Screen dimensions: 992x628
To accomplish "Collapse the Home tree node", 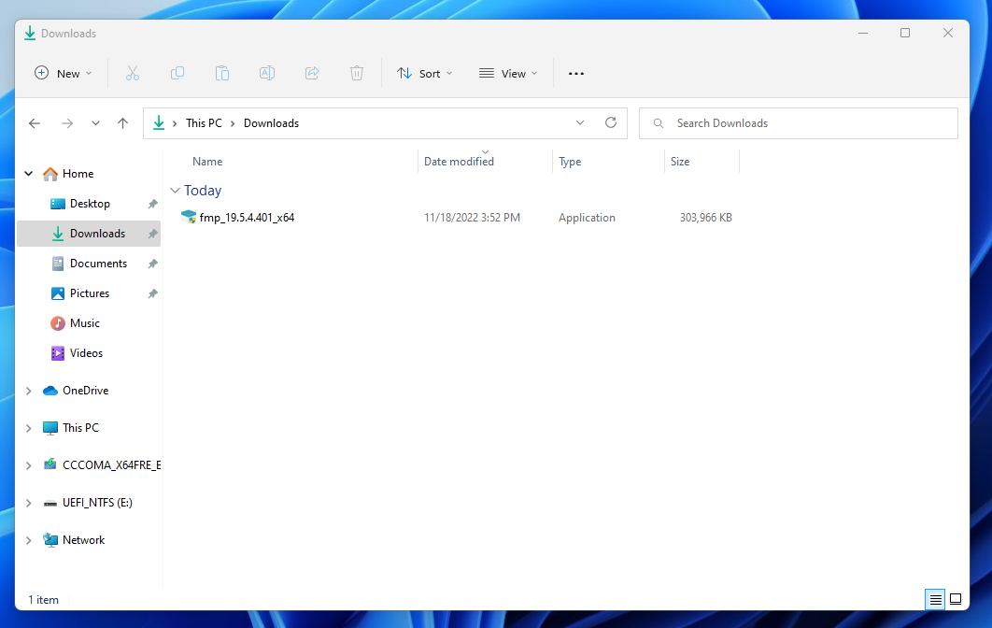I will point(28,174).
